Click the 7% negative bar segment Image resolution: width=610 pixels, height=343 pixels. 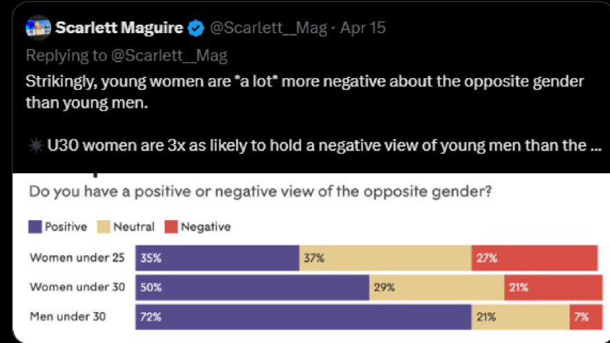pyautogui.click(x=587, y=317)
